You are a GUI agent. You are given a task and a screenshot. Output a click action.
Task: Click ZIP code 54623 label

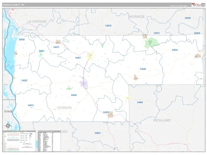point(56,47)
